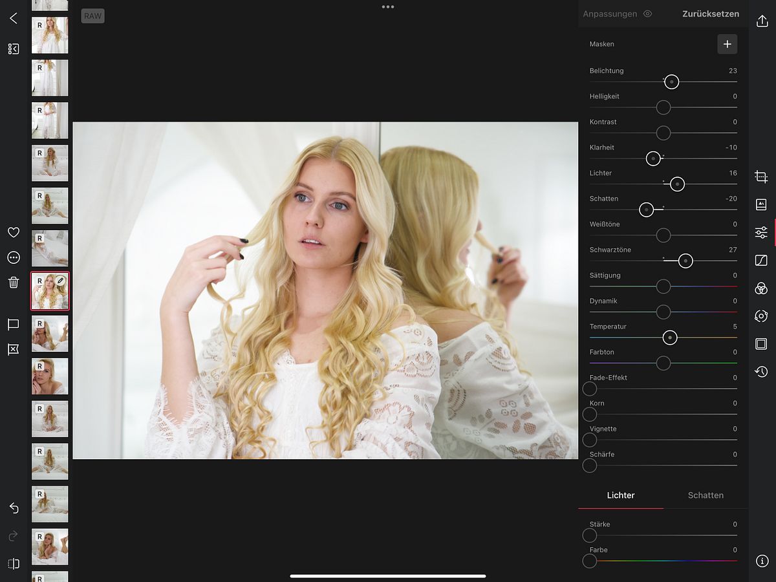Toggle before/after split compare icon
Image resolution: width=776 pixels, height=582 pixels.
pos(14,564)
